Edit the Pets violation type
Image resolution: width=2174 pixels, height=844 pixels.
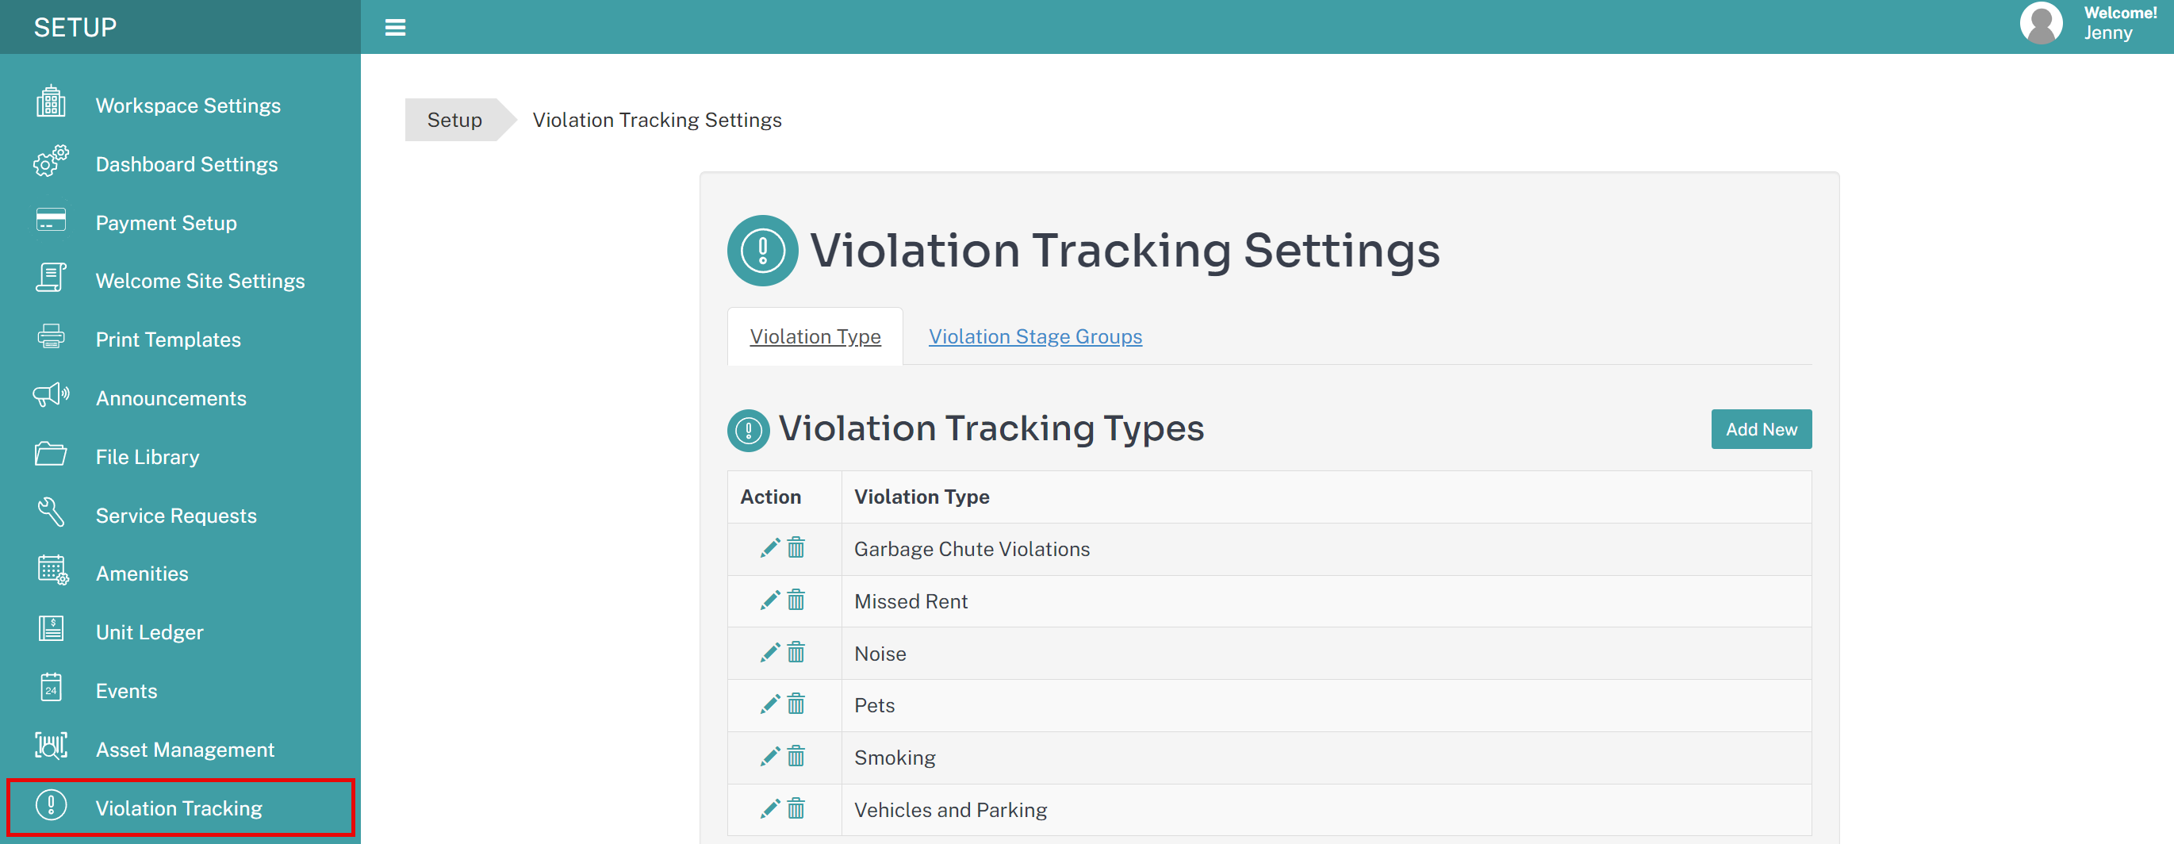[x=769, y=704]
